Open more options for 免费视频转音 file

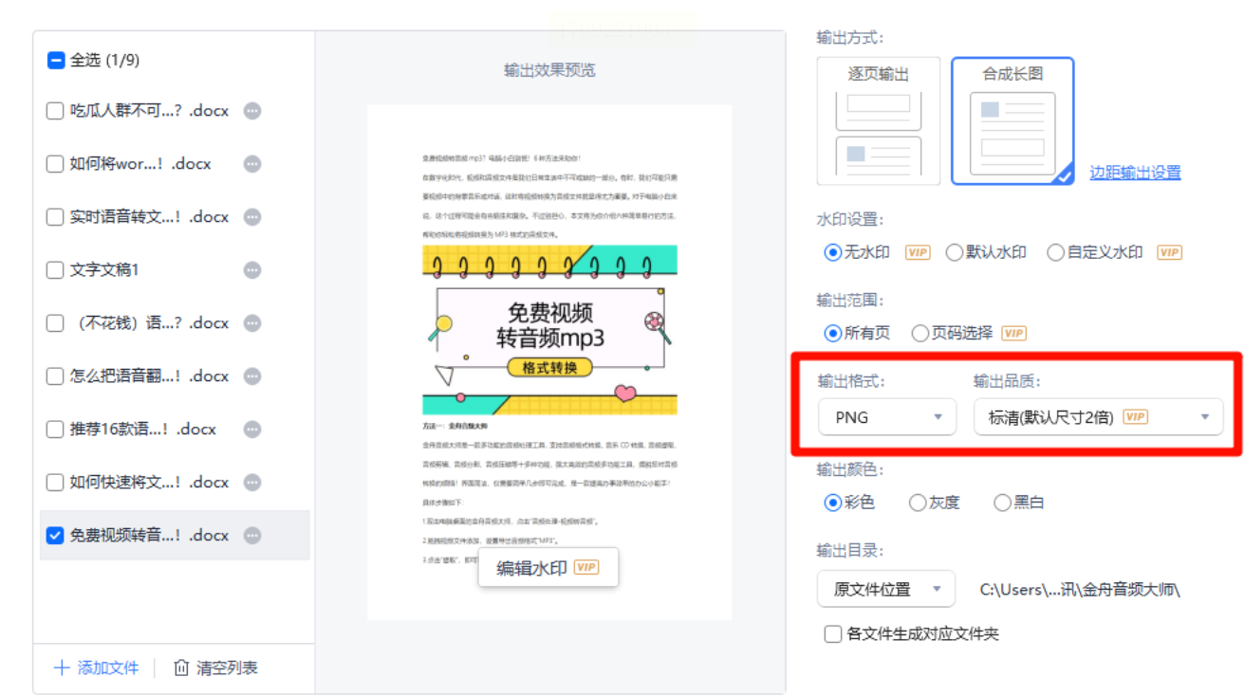[x=252, y=536]
